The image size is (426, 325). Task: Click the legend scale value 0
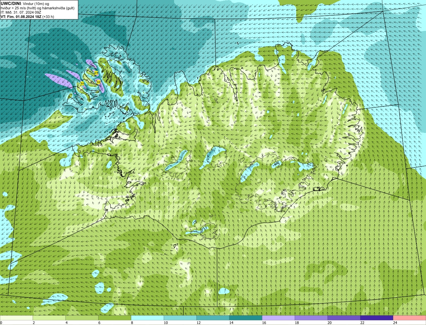tap(1, 323)
